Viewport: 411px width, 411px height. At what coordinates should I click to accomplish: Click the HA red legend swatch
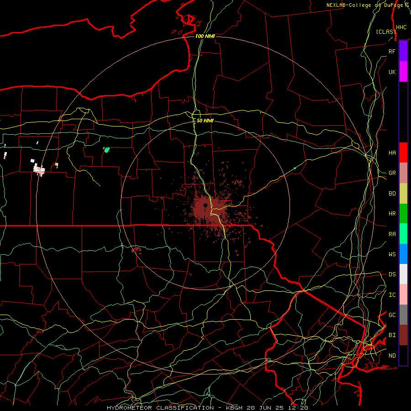pos(403,153)
